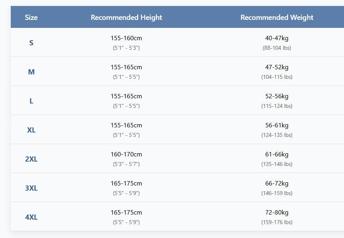Click the 66-72kg weight value

(277, 183)
